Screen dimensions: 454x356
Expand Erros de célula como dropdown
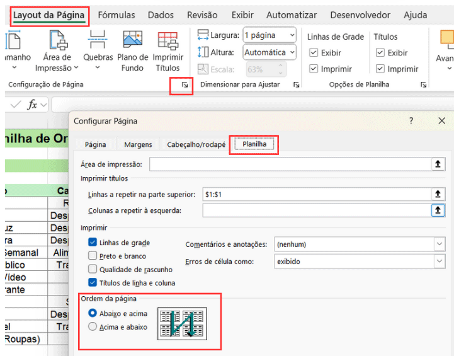pos(438,261)
